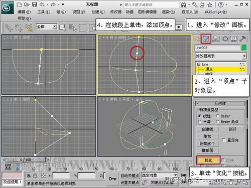This screenshot has width=251, height=188.
Task: Select the Select and Link chain tool
Action: coord(9,28)
